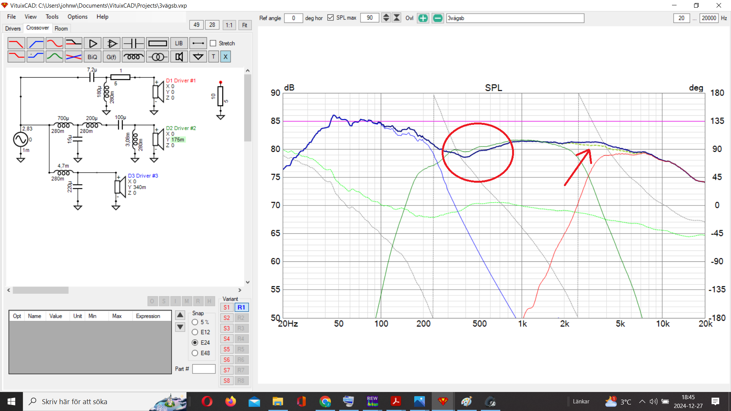Insert a transformer component
731x411 pixels.
coord(157,57)
